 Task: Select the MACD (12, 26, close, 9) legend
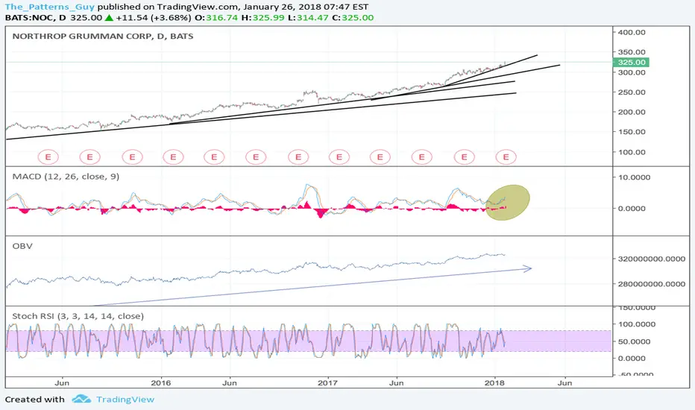coord(66,177)
